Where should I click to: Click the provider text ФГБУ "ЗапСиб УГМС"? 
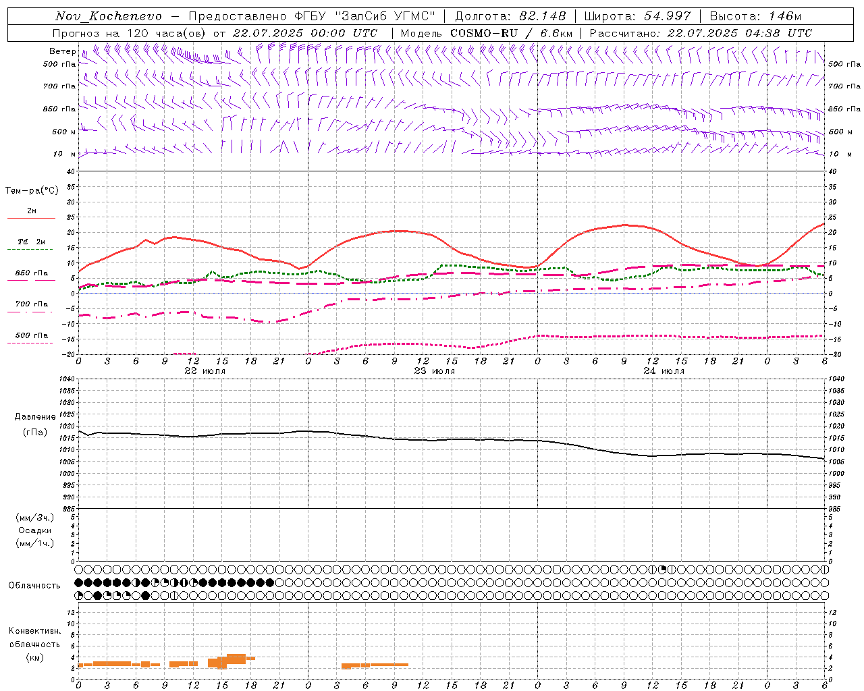364,16
